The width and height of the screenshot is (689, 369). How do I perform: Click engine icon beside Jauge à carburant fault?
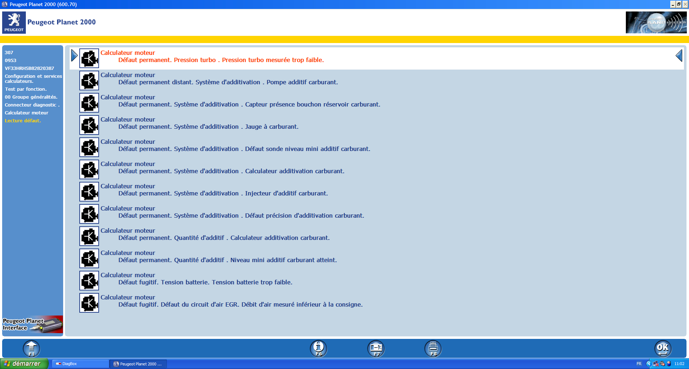[89, 125]
